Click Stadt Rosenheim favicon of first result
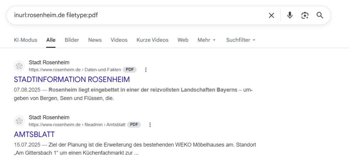Image resolution: width=349 pixels, height=164 pixels. tap(19, 66)
